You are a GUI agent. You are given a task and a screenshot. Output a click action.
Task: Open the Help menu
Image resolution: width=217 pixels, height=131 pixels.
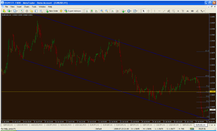coord(50,7)
